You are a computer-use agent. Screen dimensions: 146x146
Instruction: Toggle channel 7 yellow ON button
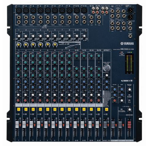pyautogui.click(x=62, y=109)
